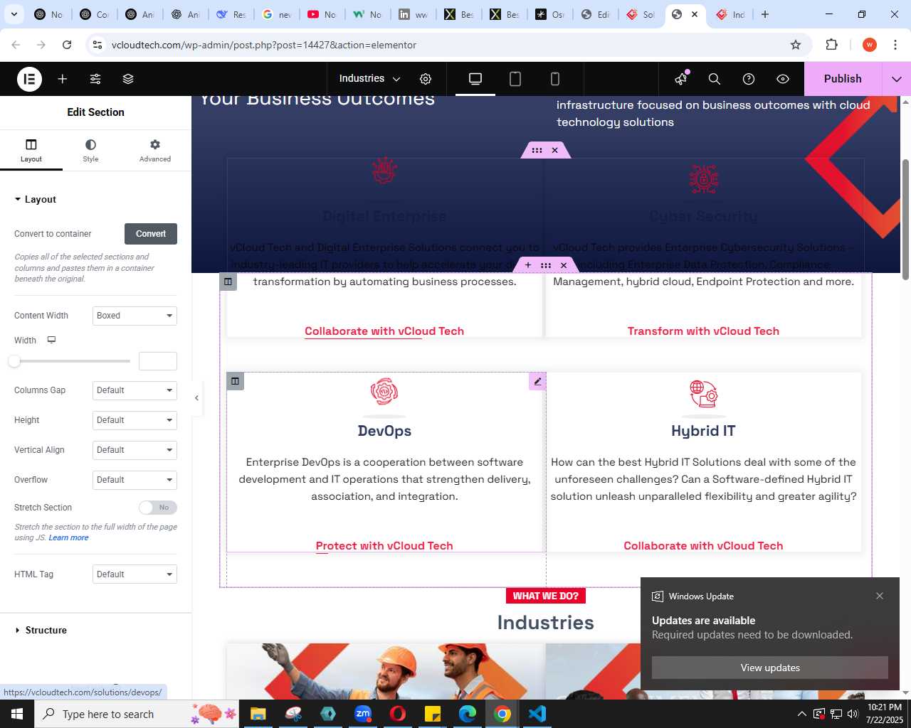This screenshot has height=728, width=911.
Task: Open the Finder search icon
Action: click(715, 79)
